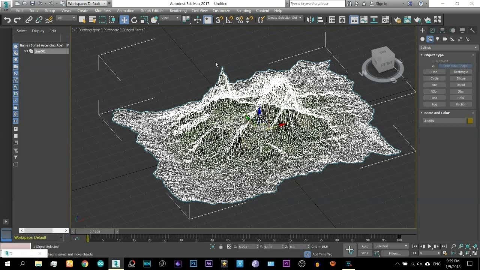Open the Utilities wrench panel
Image resolution: width=480 pixels, height=270 pixels.
point(472,30)
